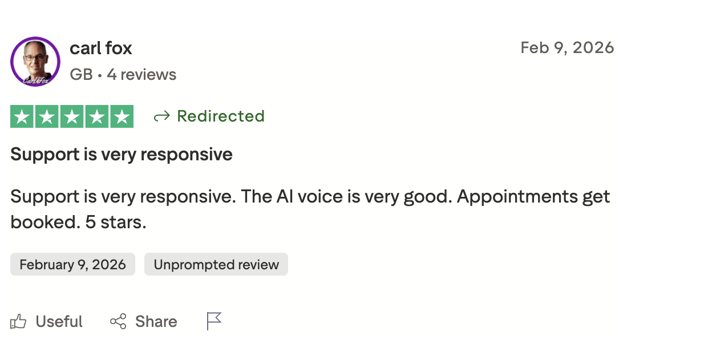Click the review body text paragraph
Image resolution: width=704 pixels, height=364 pixels.
[x=310, y=209]
